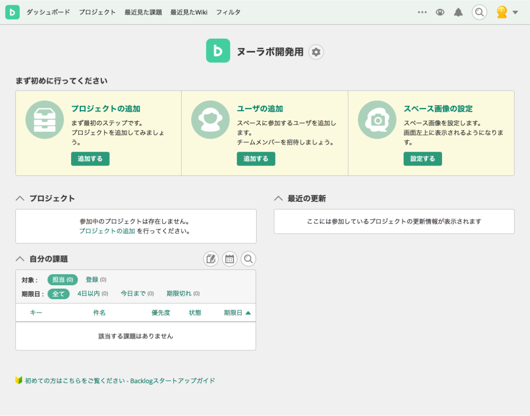The height and width of the screenshot is (416, 530).
Task: Select ダッシュボード in the top menu
Action: (47, 12)
